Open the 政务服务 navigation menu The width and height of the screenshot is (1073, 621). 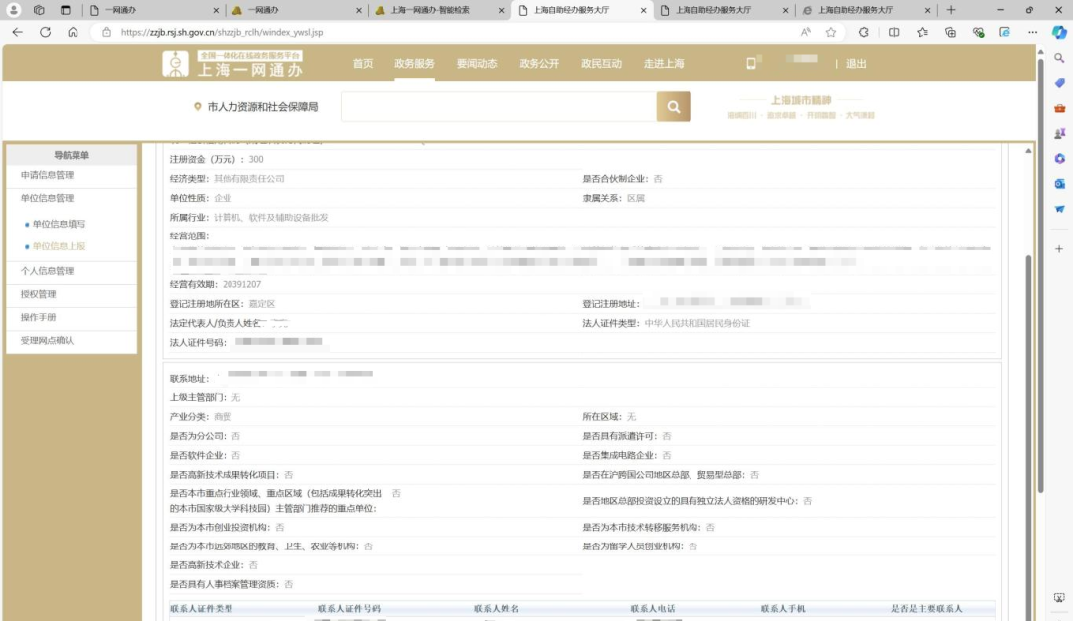[414, 64]
